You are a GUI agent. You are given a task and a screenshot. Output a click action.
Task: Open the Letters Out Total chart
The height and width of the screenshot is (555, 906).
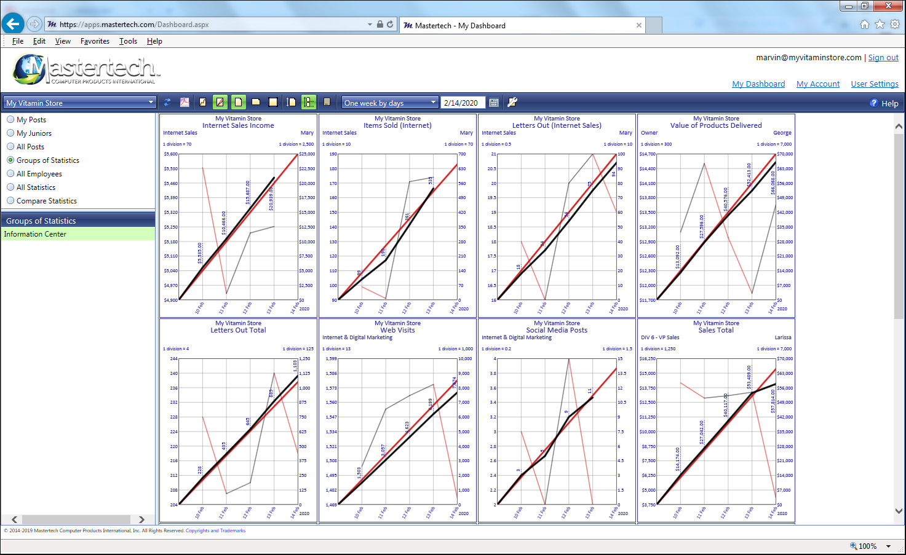[238, 420]
